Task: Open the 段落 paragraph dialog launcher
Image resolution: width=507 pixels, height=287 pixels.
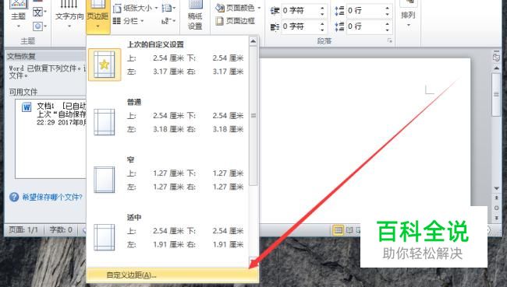Action: 390,41
